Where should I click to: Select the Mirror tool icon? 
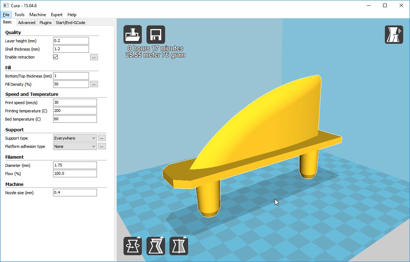pyautogui.click(x=178, y=246)
